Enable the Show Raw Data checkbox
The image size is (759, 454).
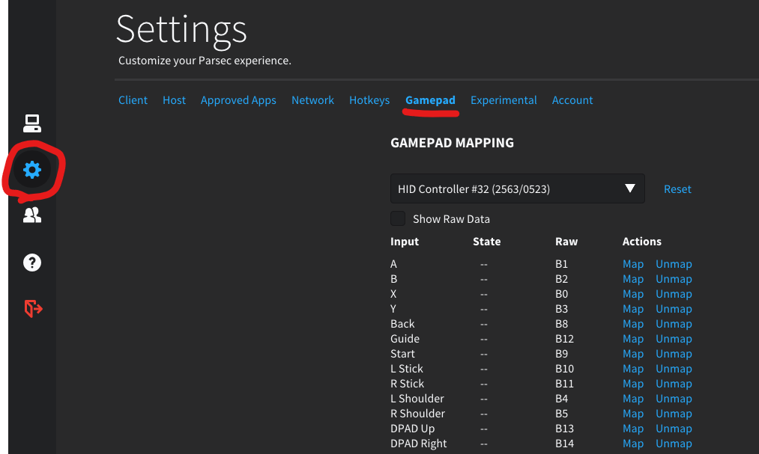pyautogui.click(x=398, y=218)
